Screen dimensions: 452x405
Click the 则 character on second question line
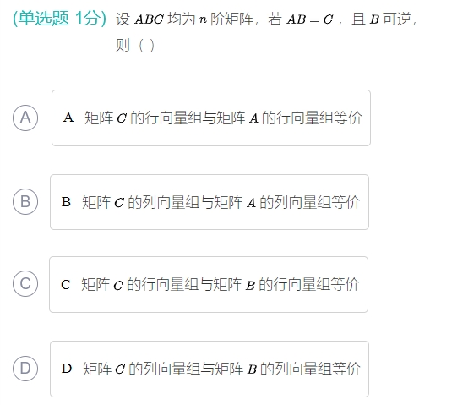pos(123,46)
